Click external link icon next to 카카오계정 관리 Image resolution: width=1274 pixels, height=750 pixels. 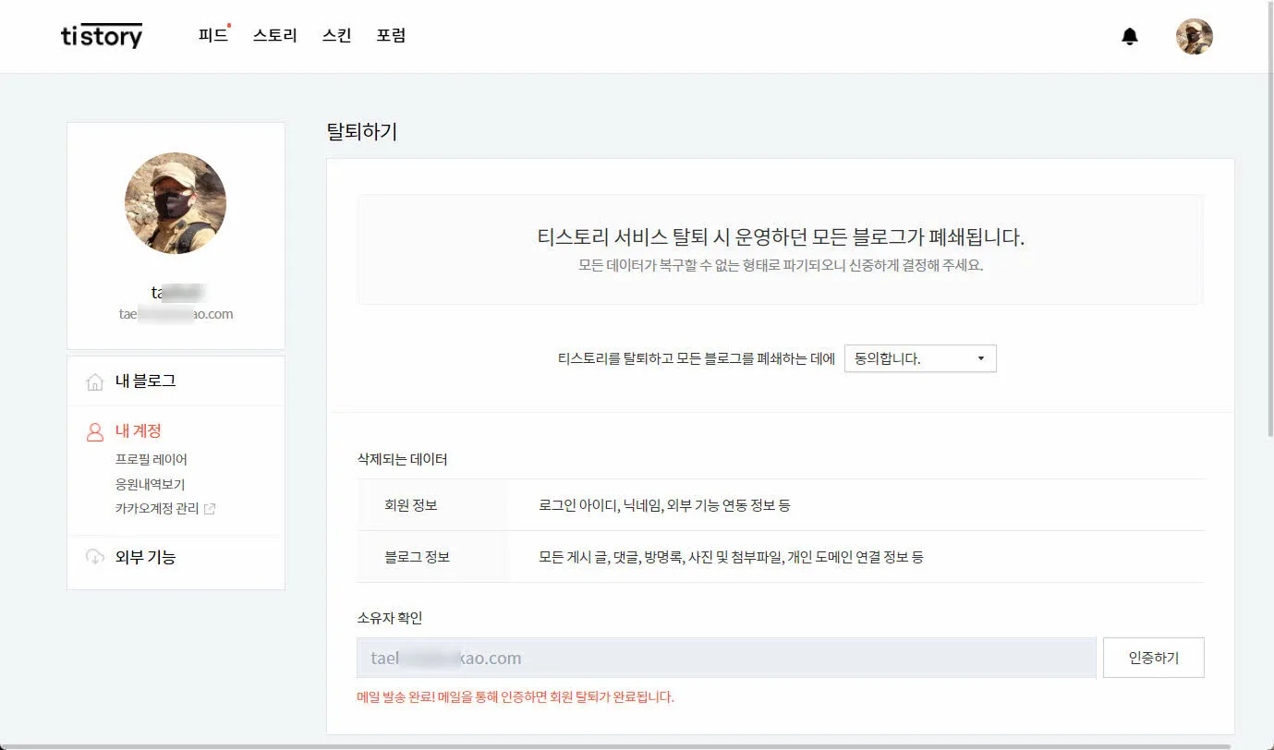pyautogui.click(x=210, y=509)
